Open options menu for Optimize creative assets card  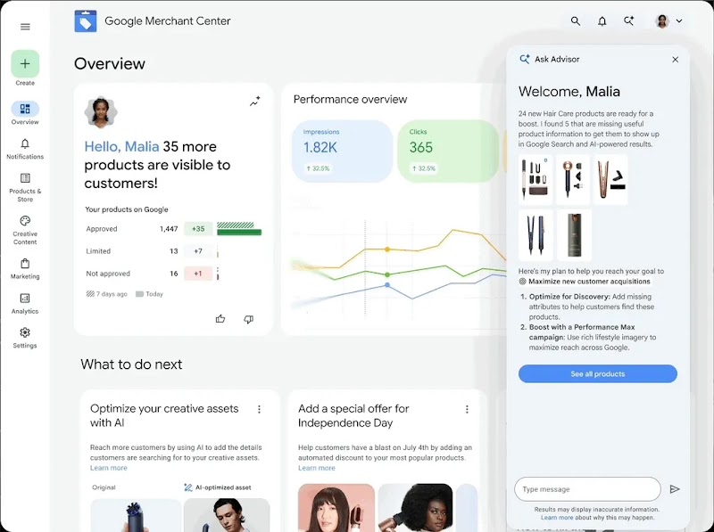pyautogui.click(x=259, y=409)
